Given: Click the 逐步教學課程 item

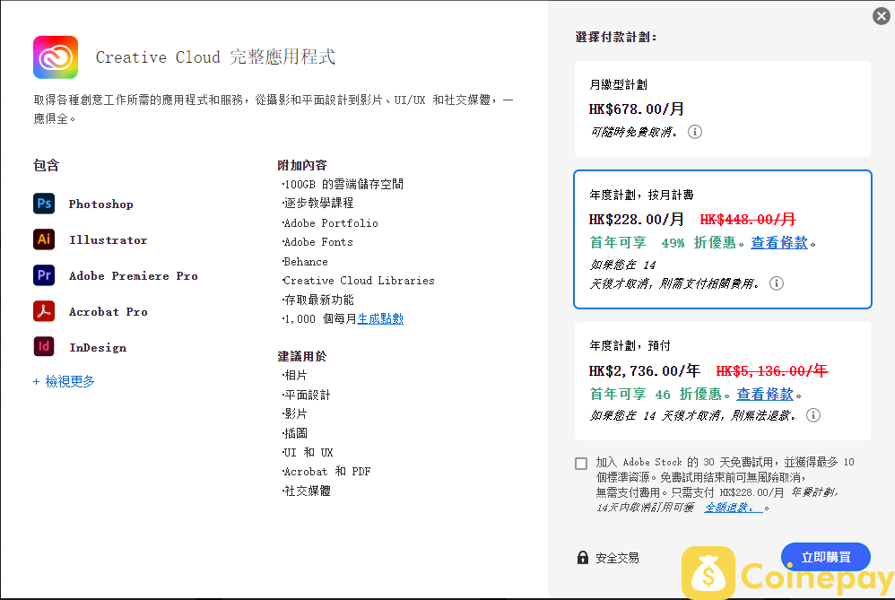Looking at the screenshot, I should (318, 203).
